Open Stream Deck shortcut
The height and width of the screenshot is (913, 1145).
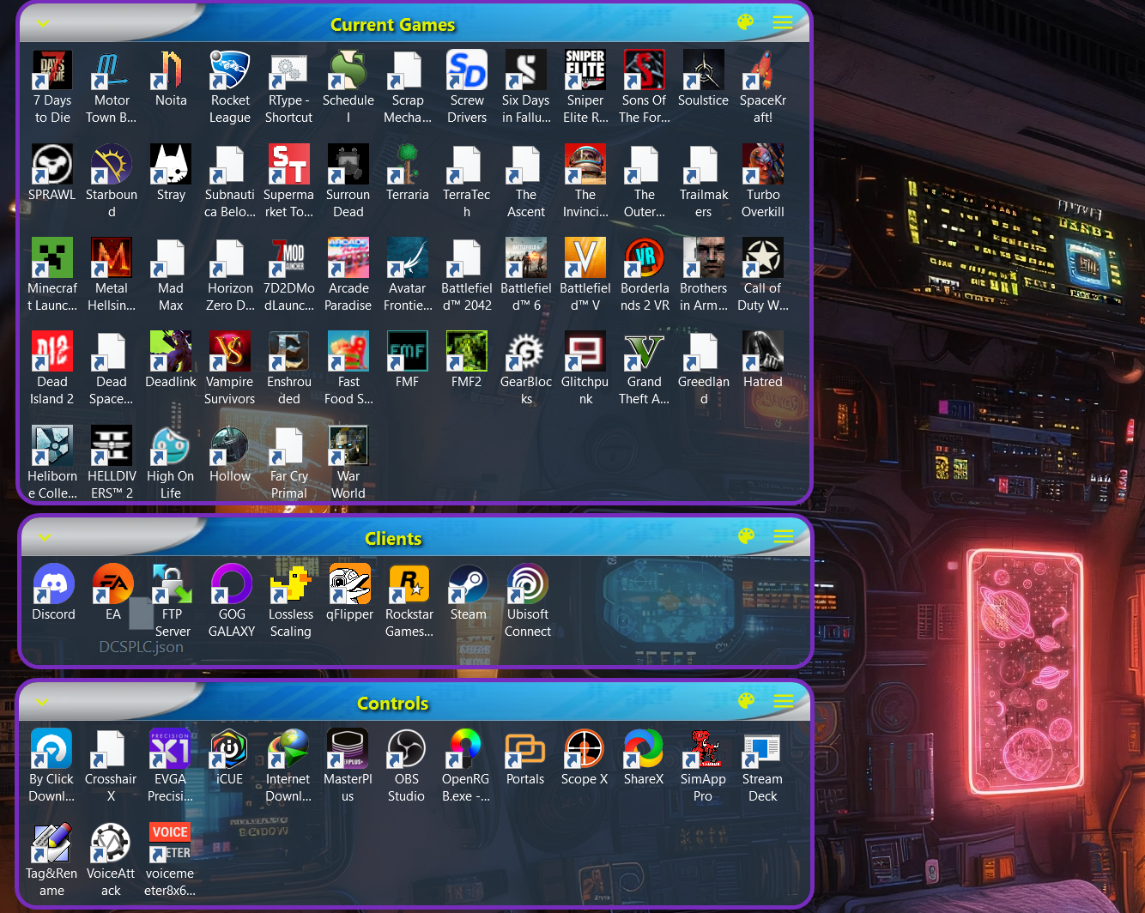[x=762, y=749]
